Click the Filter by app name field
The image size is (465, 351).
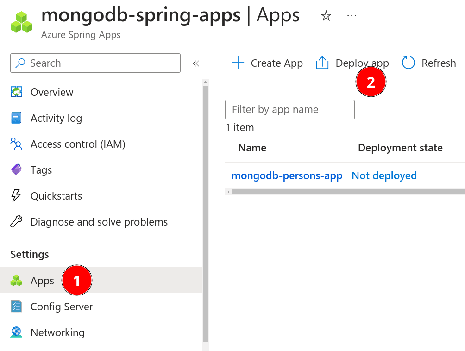point(289,110)
